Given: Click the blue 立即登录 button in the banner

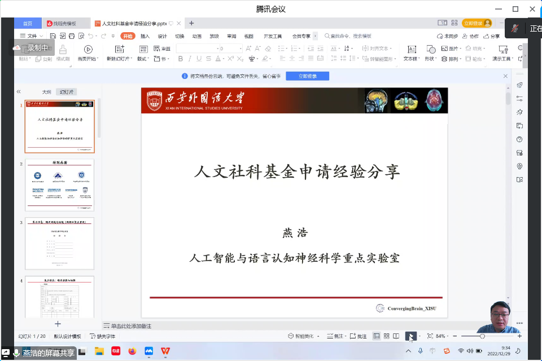Looking at the screenshot, I should pos(307,76).
